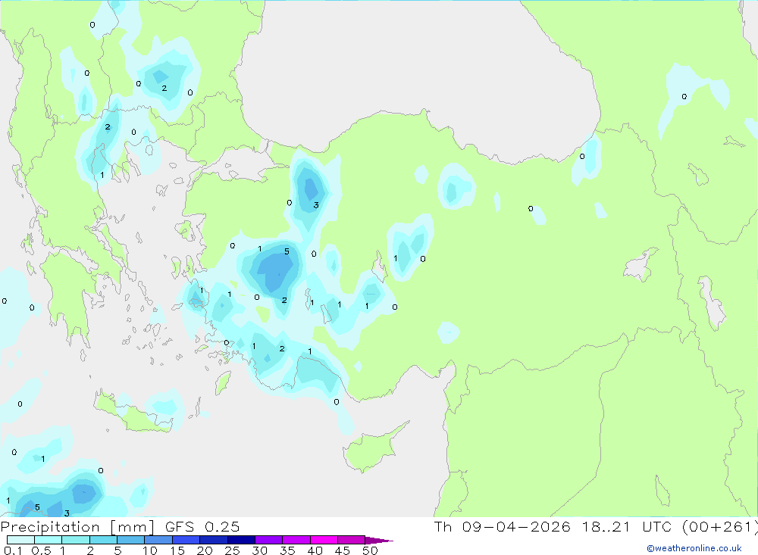Click the 25 legend scale label
This screenshot has width=758, height=555.
pos(232,550)
